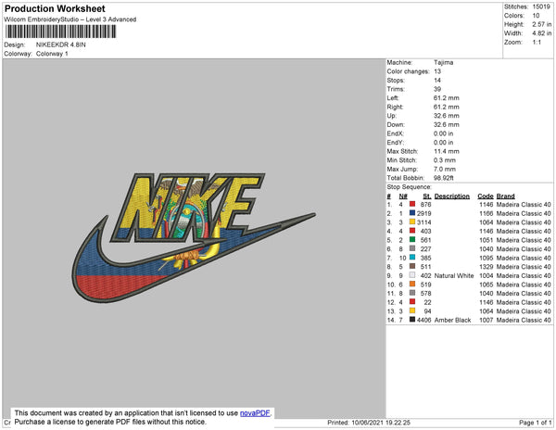Click the stitch count 4406

coord(423,320)
